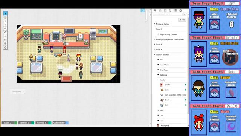Click the journal search input field
The image size is (241, 136).
[167, 14]
